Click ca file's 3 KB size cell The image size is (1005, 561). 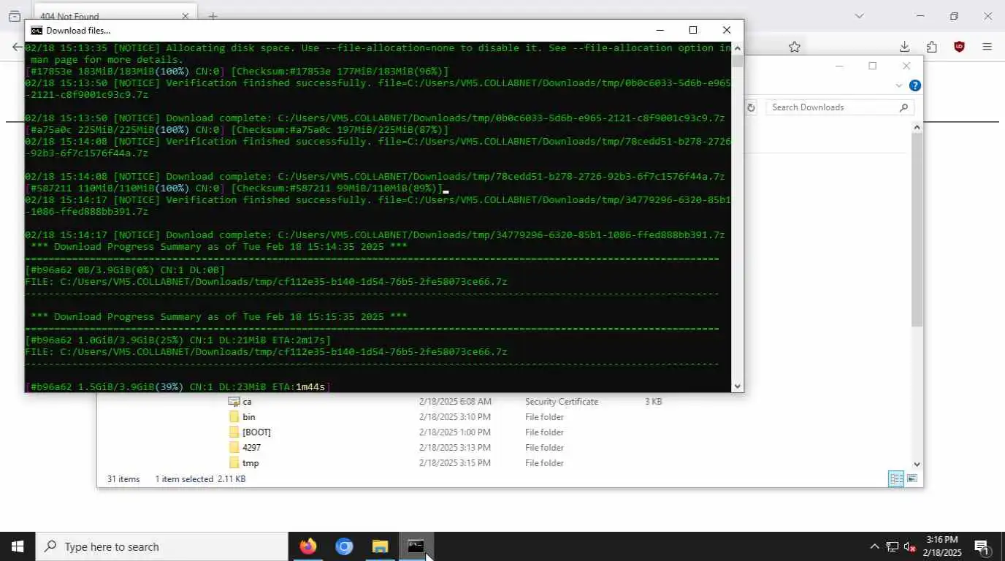click(x=653, y=402)
